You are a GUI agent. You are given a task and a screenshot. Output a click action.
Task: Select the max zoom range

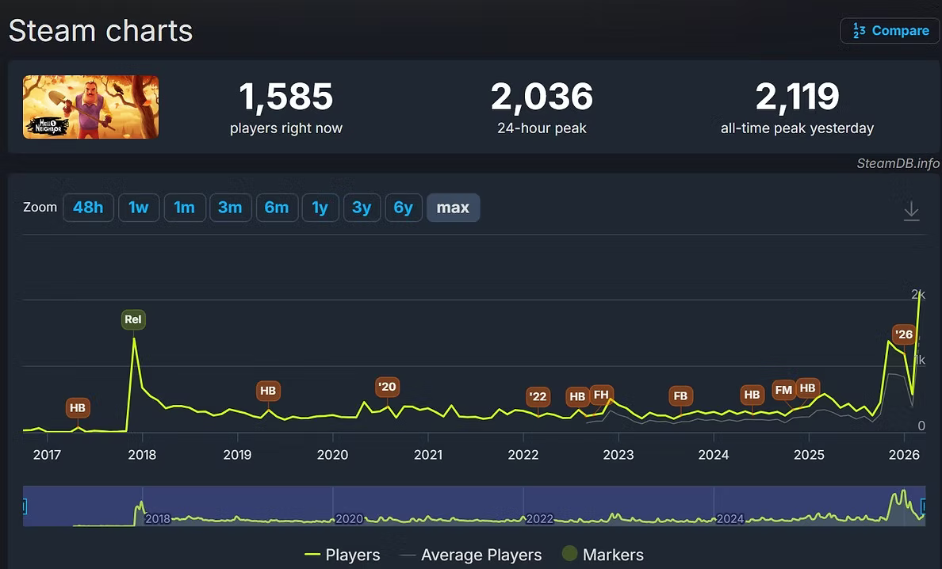pyautogui.click(x=453, y=208)
